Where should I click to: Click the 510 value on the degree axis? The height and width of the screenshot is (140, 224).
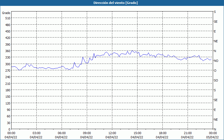[x=8, y=18]
